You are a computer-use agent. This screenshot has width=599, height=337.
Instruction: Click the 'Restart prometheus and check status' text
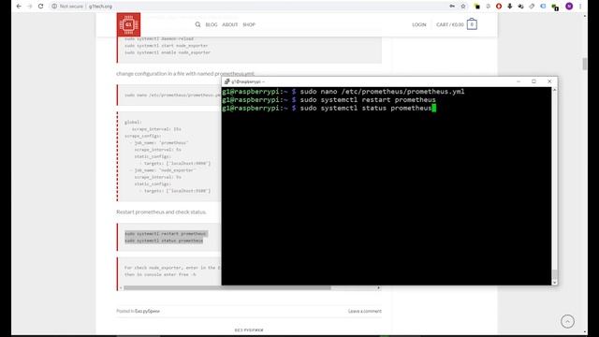point(161,212)
